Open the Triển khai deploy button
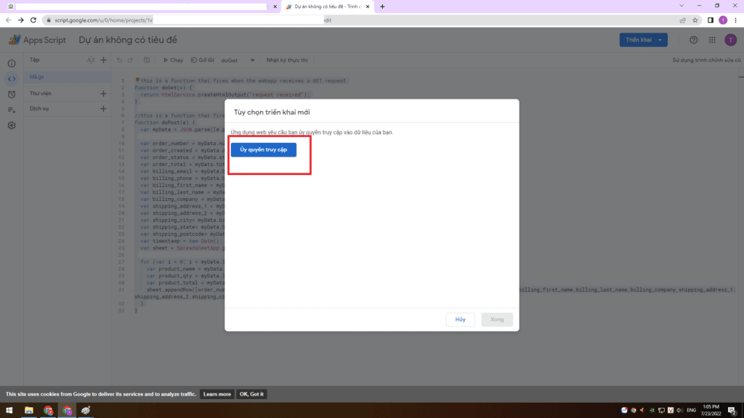The image size is (744, 418). pos(638,40)
